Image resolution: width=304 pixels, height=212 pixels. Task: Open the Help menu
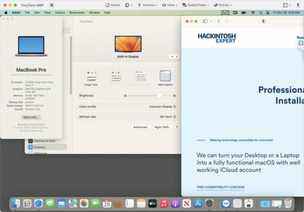click(107, 13)
